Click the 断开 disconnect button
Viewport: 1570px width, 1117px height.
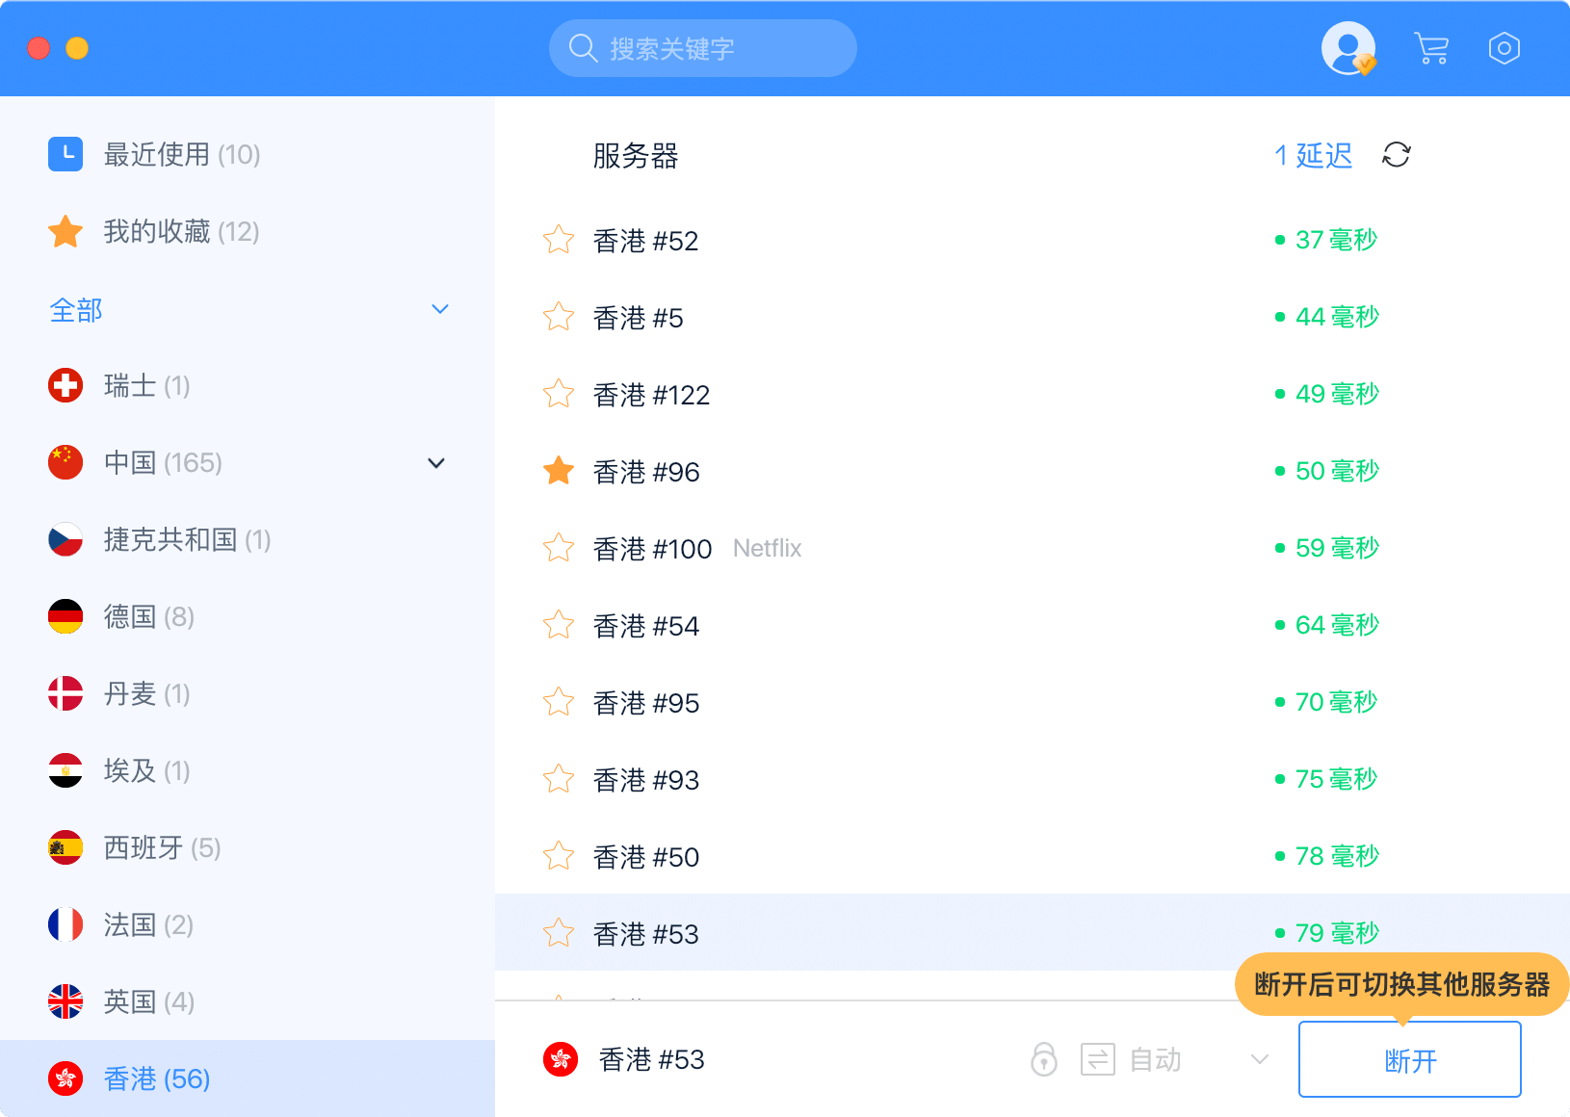[1409, 1059]
